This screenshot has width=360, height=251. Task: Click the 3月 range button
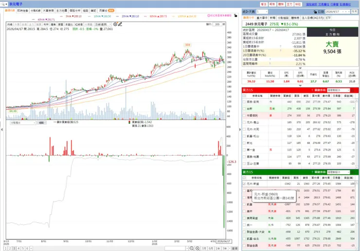[204, 249]
